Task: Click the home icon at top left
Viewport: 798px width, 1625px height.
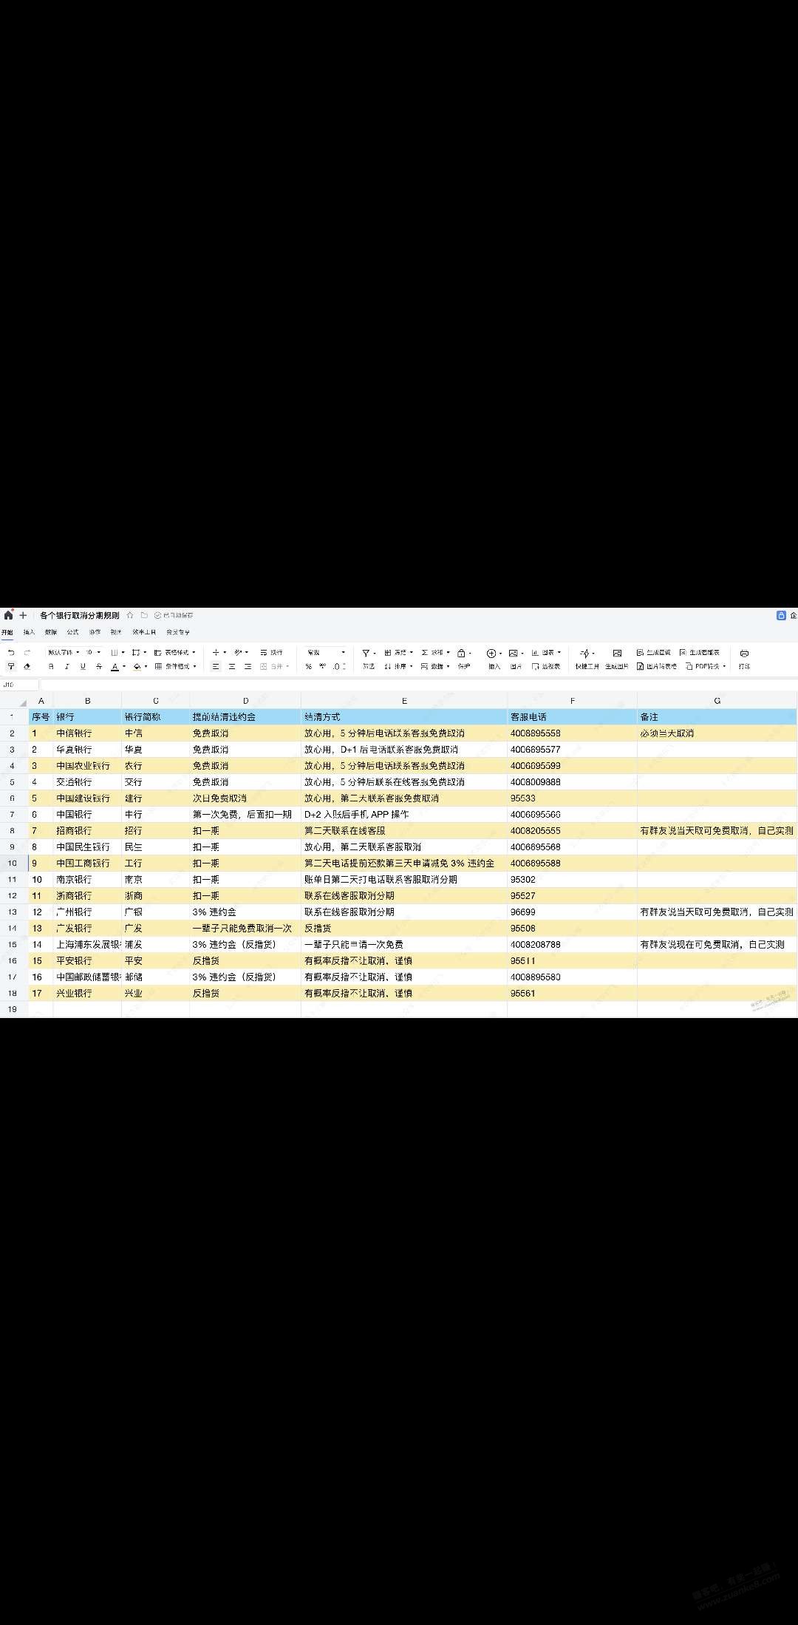Action: click(x=8, y=615)
